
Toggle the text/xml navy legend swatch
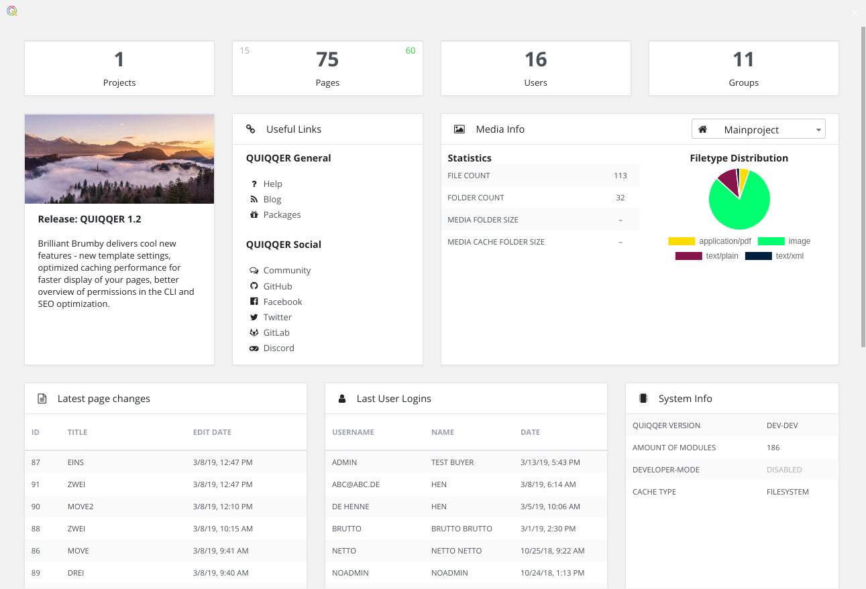[x=758, y=256]
